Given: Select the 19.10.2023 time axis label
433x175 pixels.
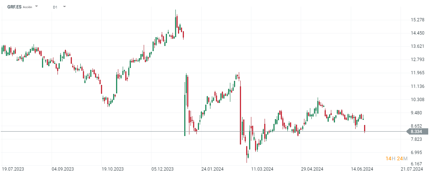Looking at the screenshot, I should (x=113, y=169).
